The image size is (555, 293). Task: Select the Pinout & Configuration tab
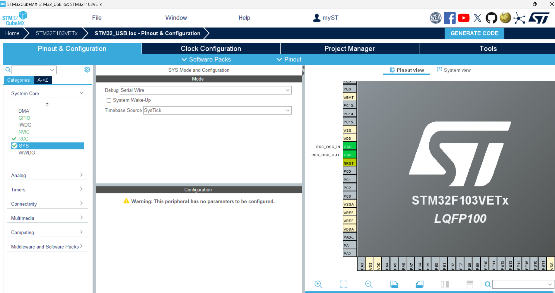(x=72, y=49)
